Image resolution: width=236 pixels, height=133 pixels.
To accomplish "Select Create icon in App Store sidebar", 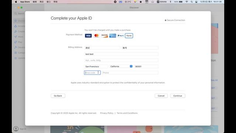I will point(15,31).
